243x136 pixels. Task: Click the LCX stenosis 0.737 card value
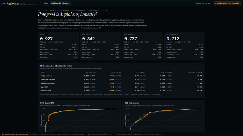tap(131, 39)
